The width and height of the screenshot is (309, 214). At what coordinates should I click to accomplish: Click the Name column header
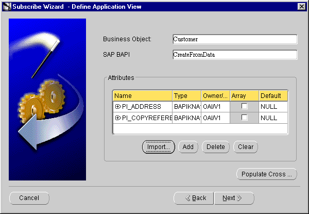142,96
